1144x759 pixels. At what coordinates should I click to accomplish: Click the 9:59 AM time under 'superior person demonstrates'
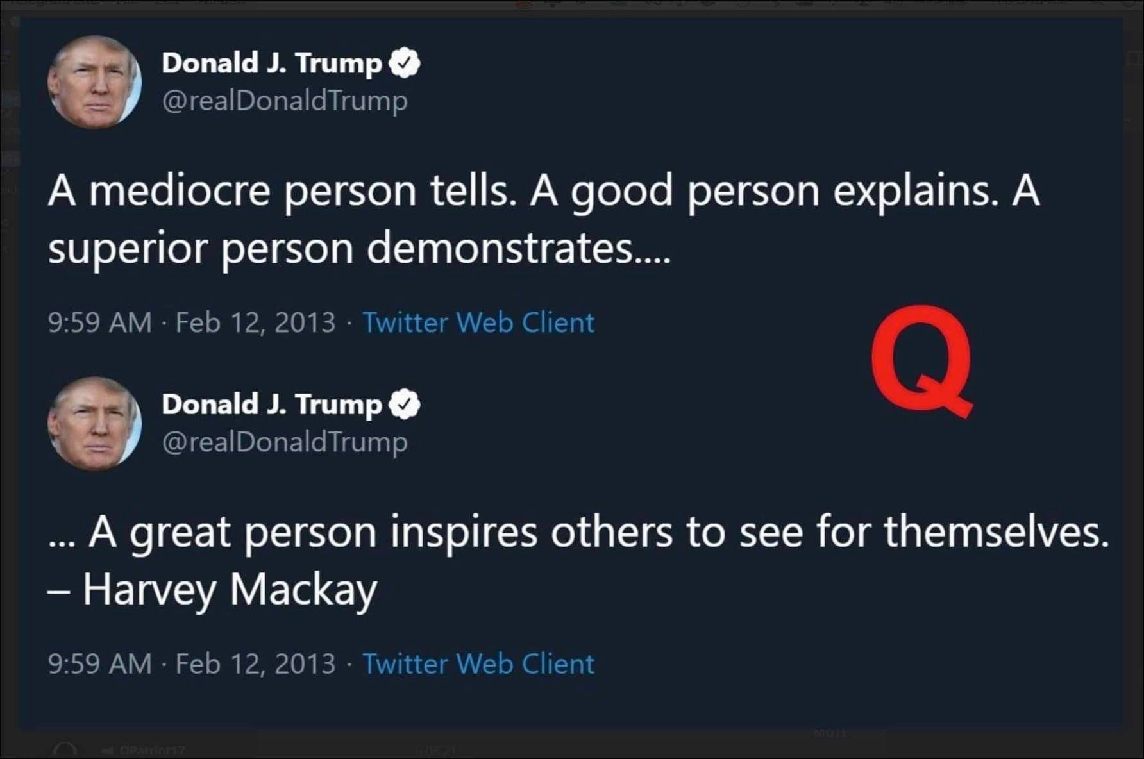click(x=99, y=322)
